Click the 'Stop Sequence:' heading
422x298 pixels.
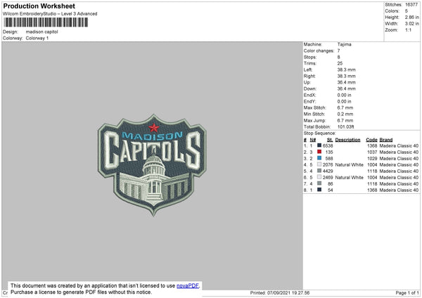319,134
